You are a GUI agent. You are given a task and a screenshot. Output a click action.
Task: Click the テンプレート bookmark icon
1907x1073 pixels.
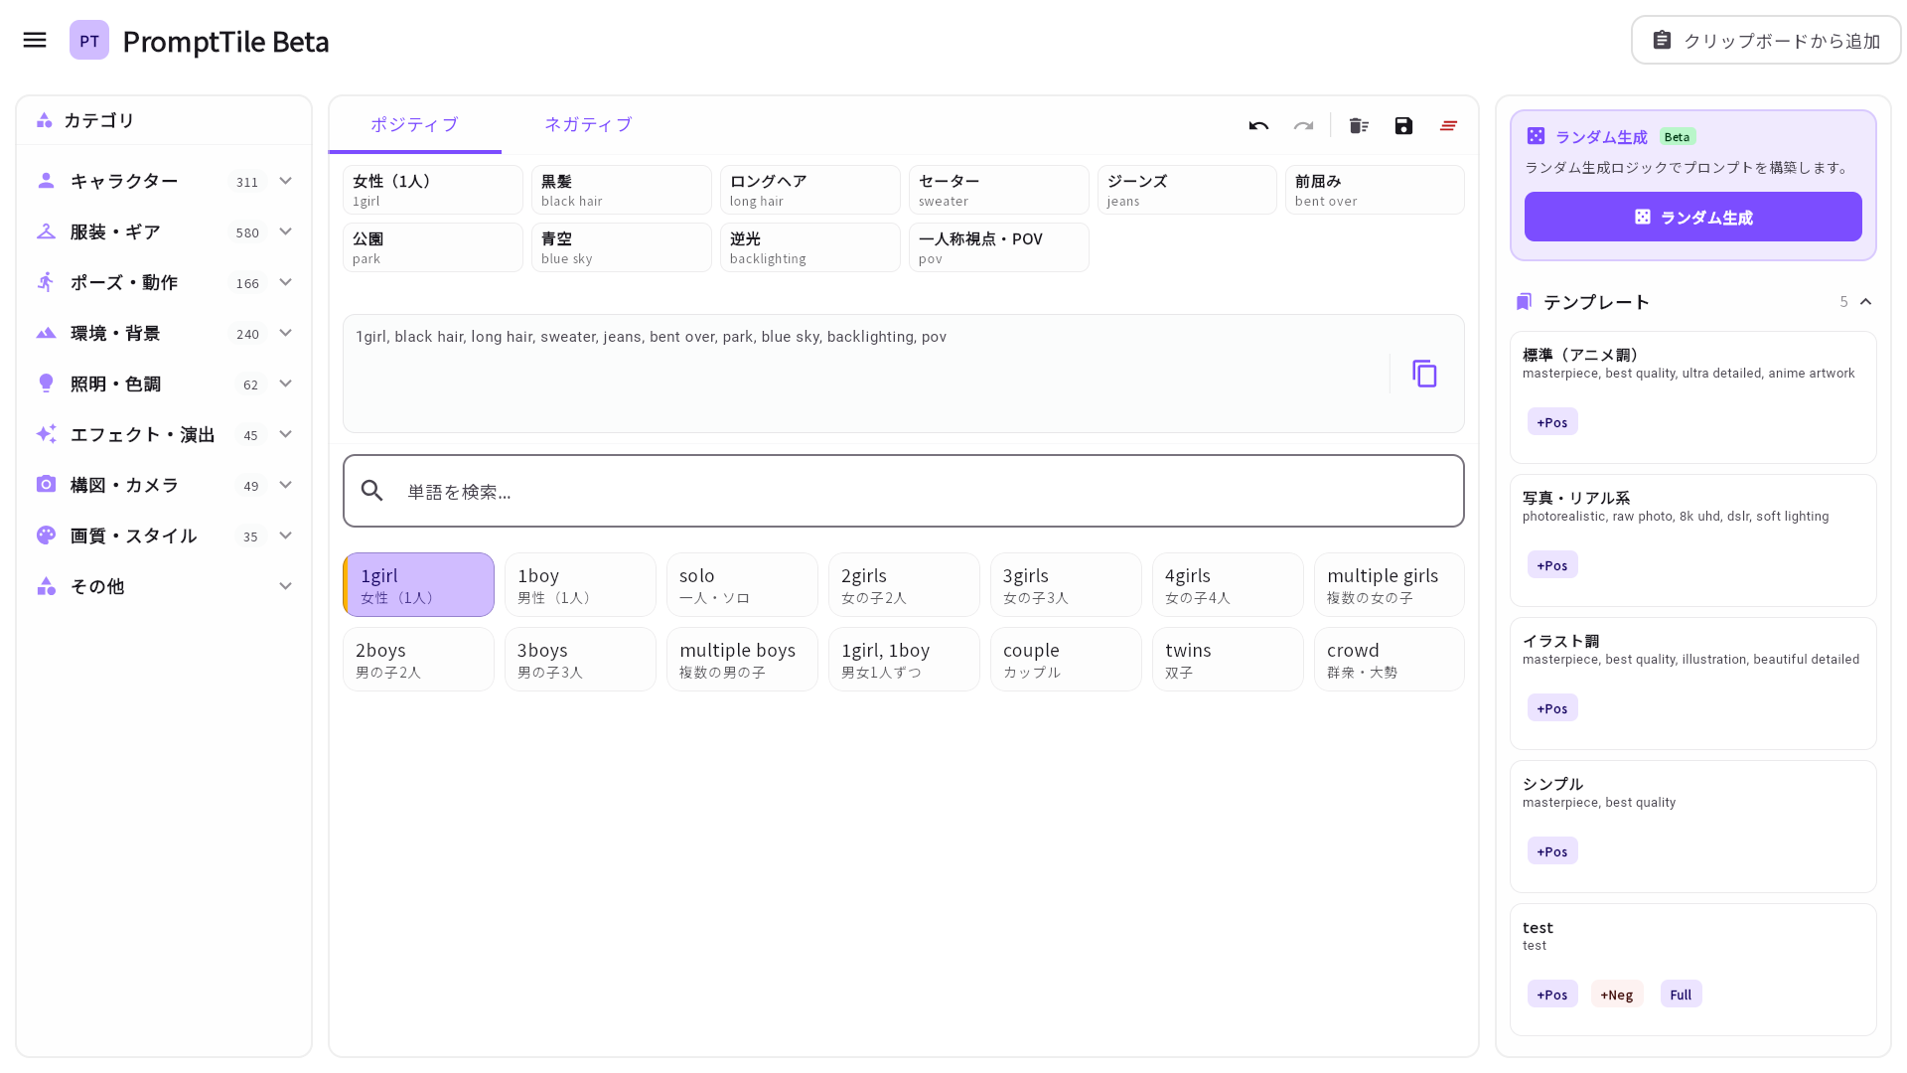point(1524,302)
